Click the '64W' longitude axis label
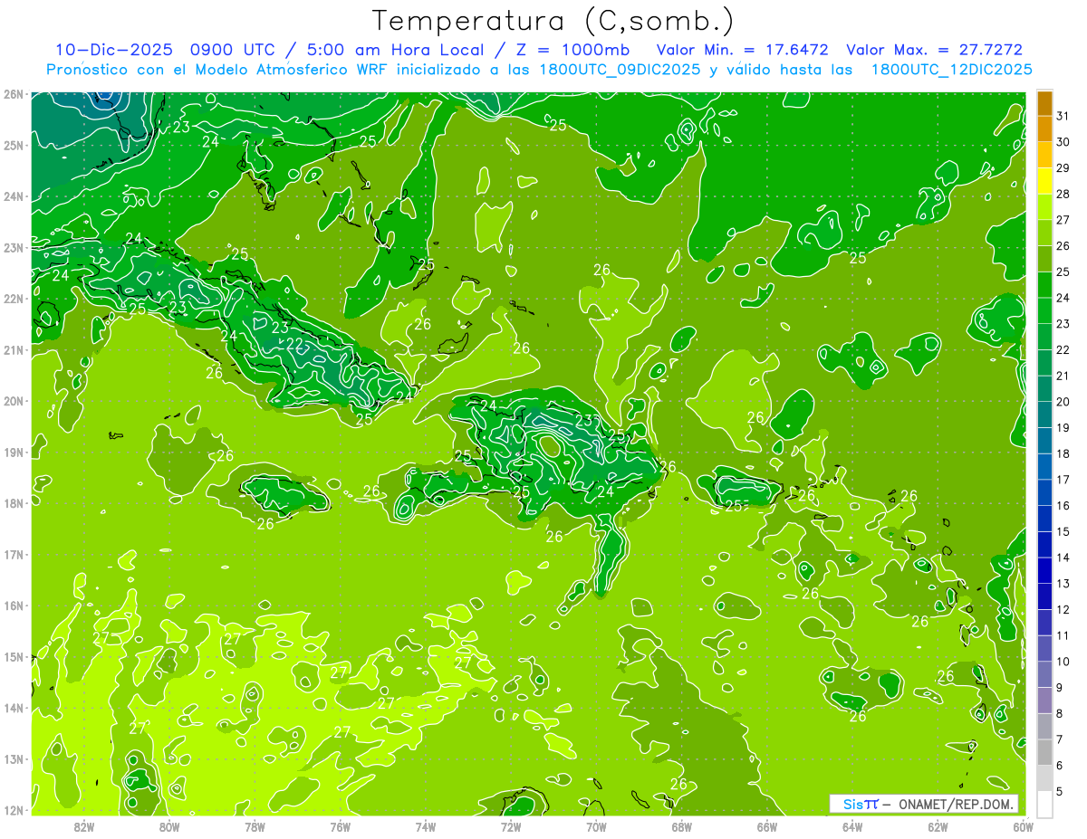 coord(851,826)
